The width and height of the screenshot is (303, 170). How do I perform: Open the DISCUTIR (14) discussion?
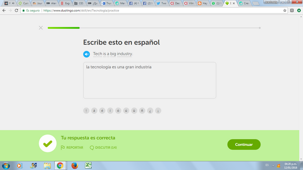point(103,147)
